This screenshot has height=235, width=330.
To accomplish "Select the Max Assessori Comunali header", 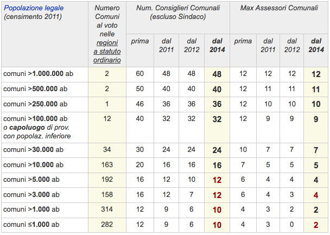I will 279,8.
